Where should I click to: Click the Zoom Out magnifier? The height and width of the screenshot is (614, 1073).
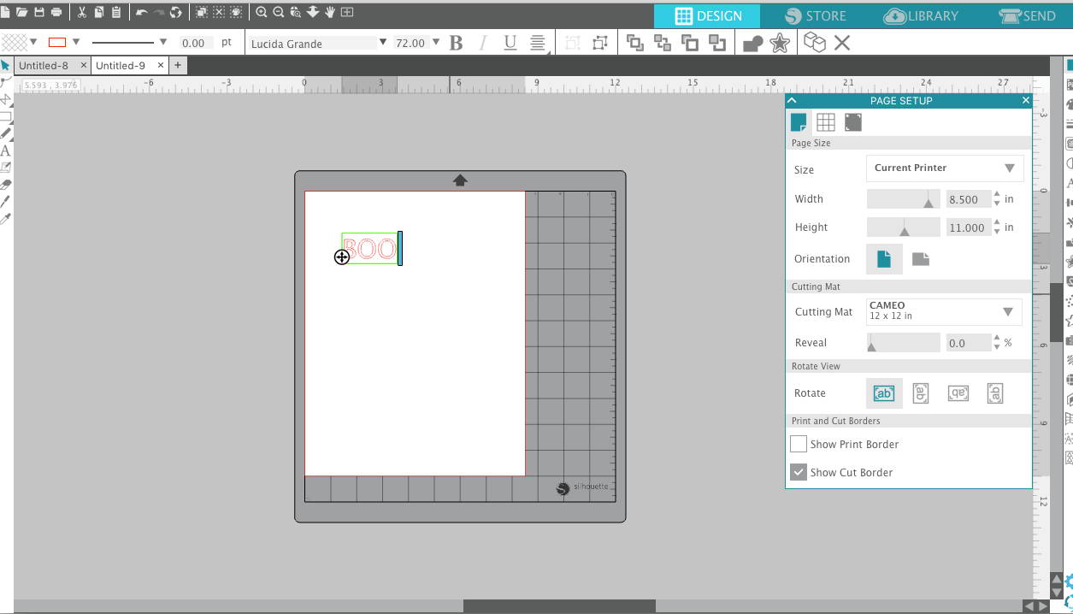coord(279,12)
